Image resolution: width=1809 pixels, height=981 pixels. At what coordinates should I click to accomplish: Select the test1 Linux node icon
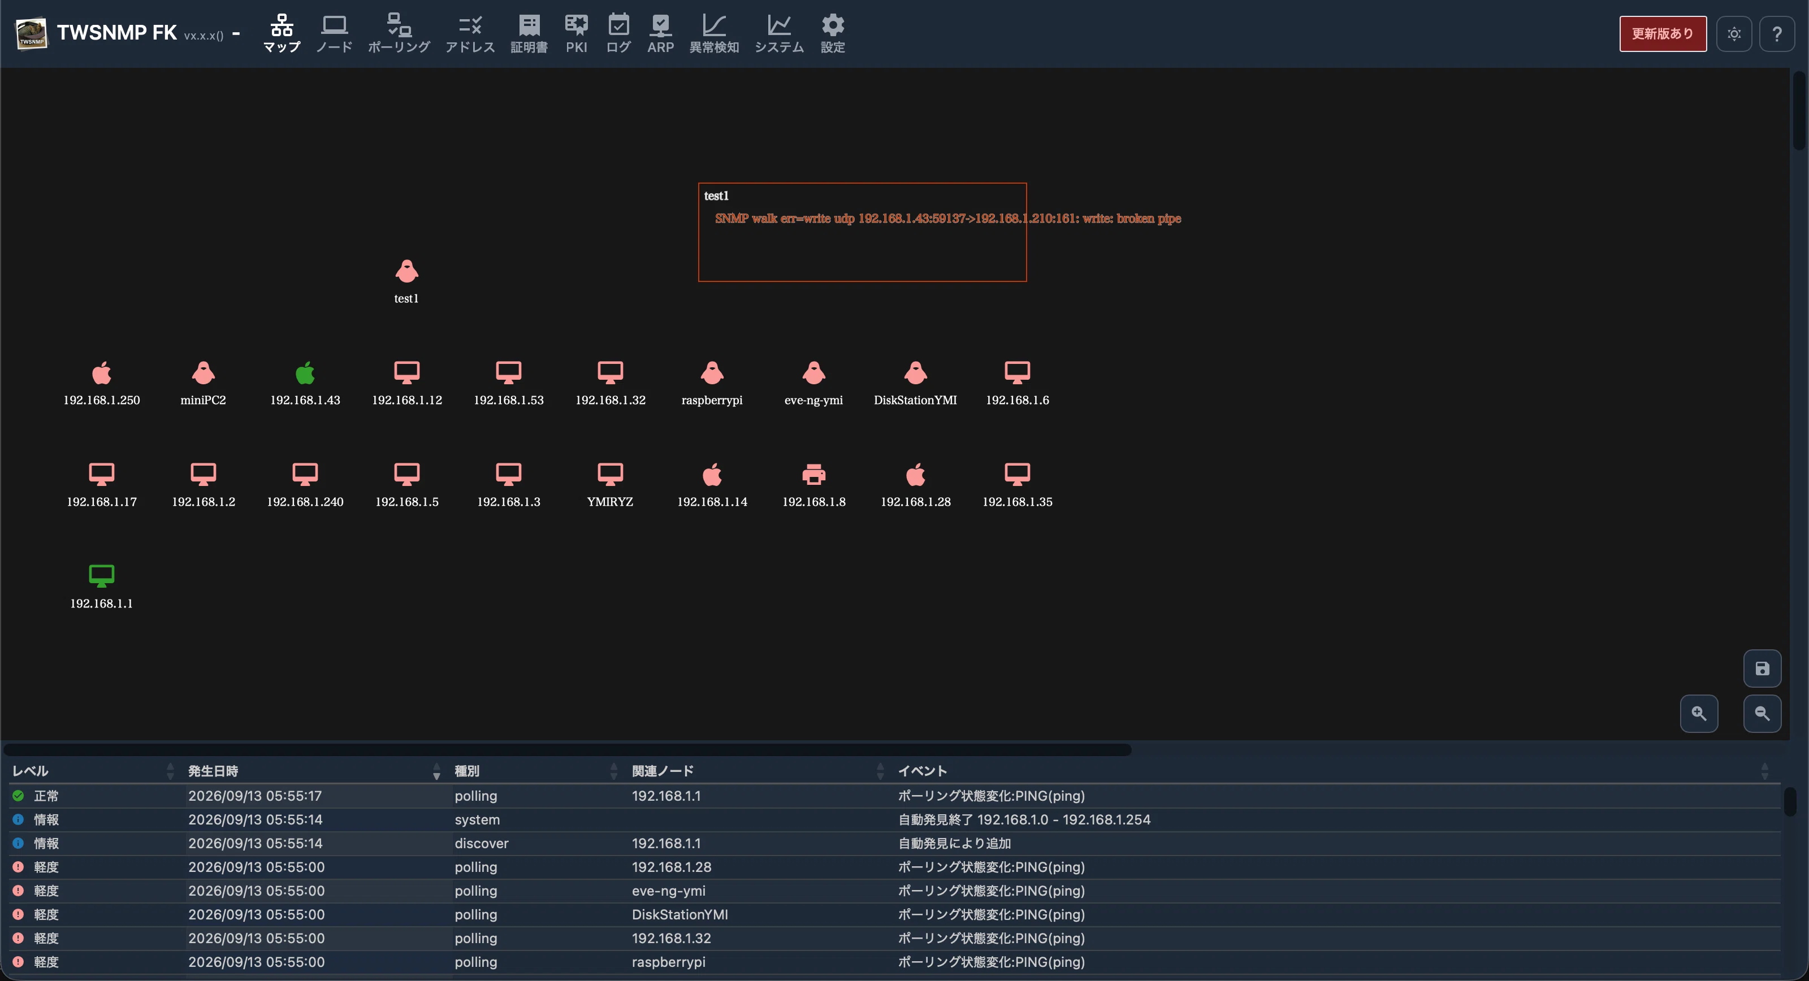click(x=406, y=271)
